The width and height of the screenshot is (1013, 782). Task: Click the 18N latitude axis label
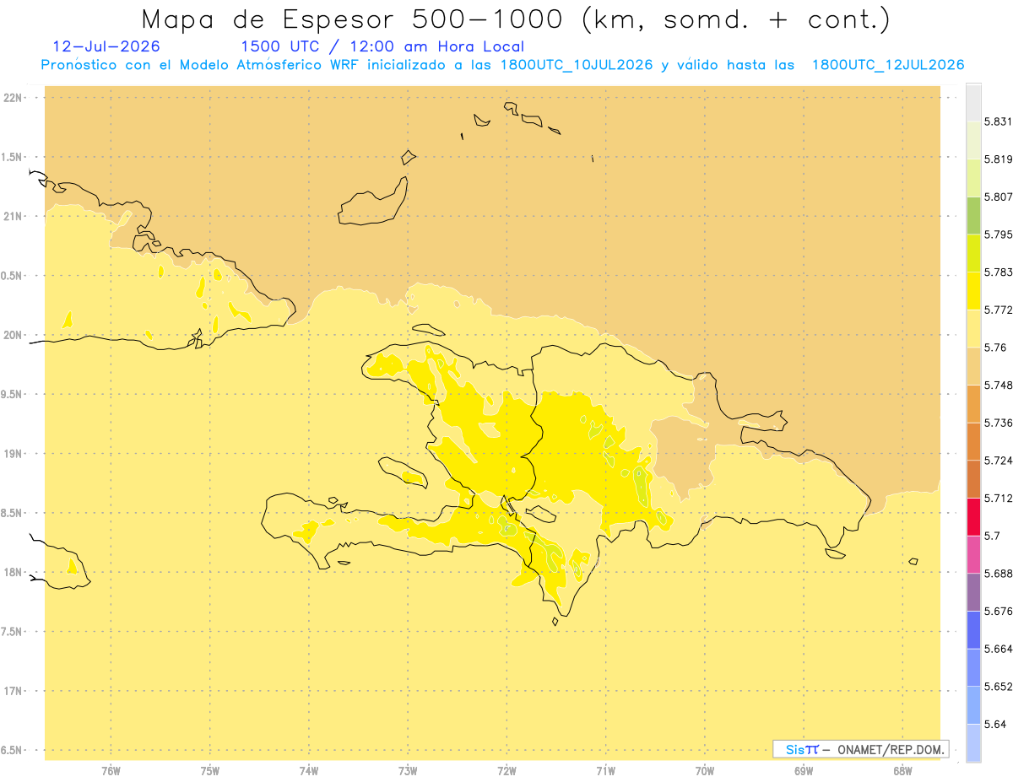tap(12, 572)
